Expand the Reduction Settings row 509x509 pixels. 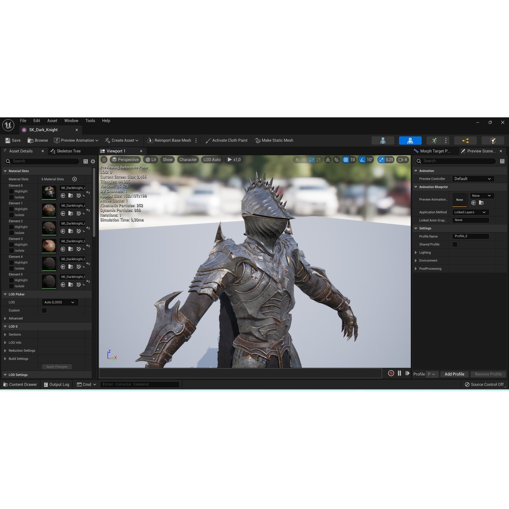[x=5, y=351]
